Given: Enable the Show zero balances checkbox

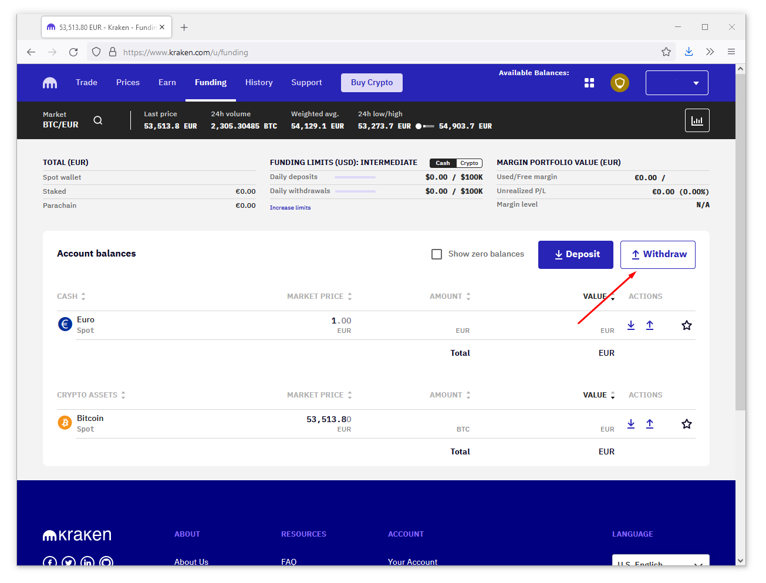Looking at the screenshot, I should (x=437, y=254).
